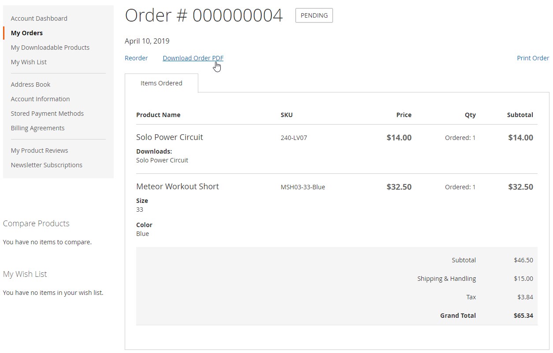The height and width of the screenshot is (353, 553).
Task: Select the Items Ordered tab
Action: coord(161,83)
